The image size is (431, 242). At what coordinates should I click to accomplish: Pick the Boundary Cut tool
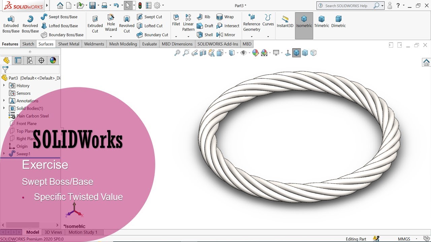[x=152, y=35]
